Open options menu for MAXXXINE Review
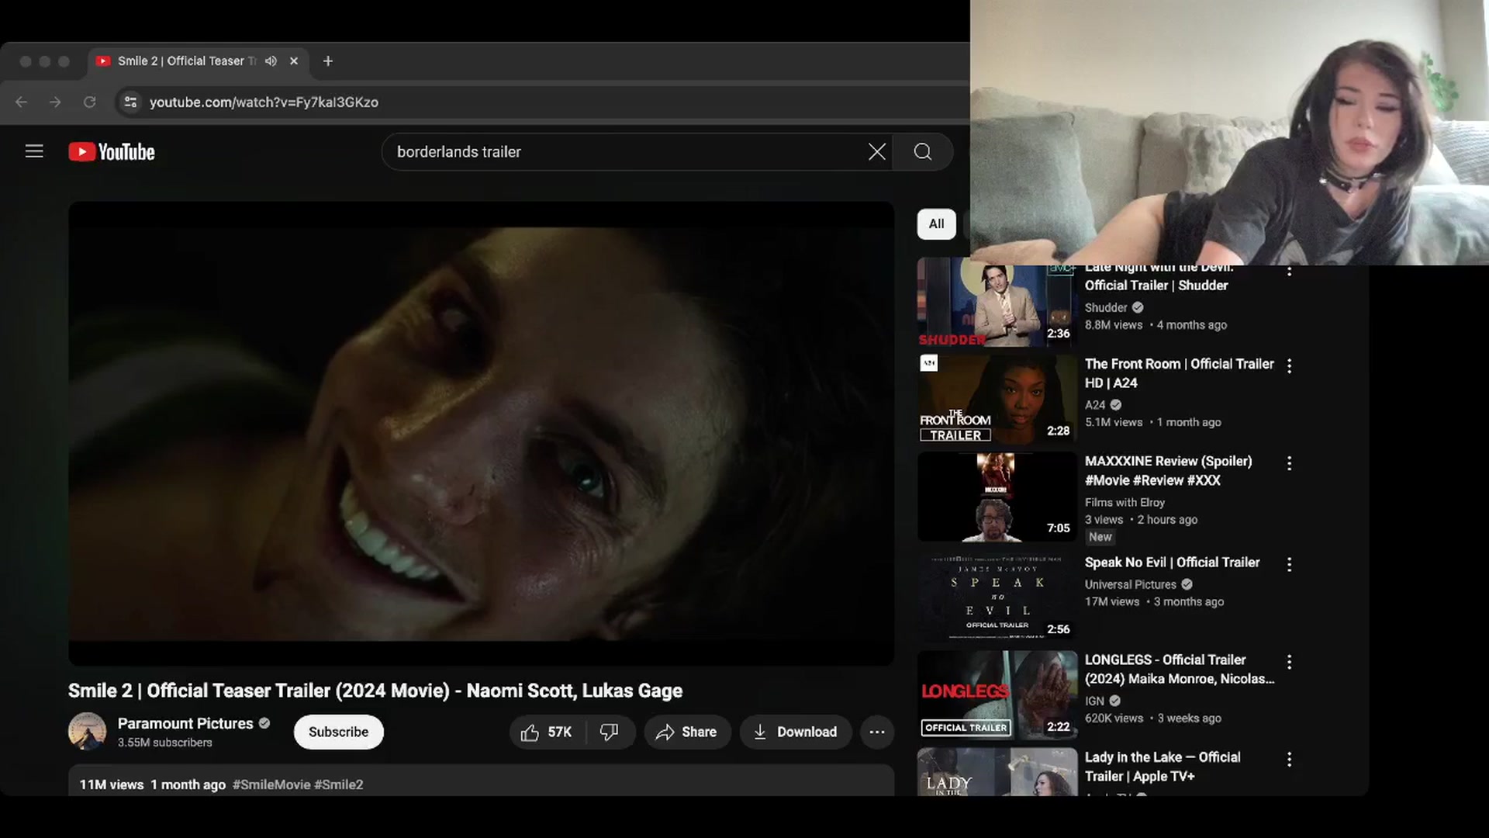 (1289, 463)
